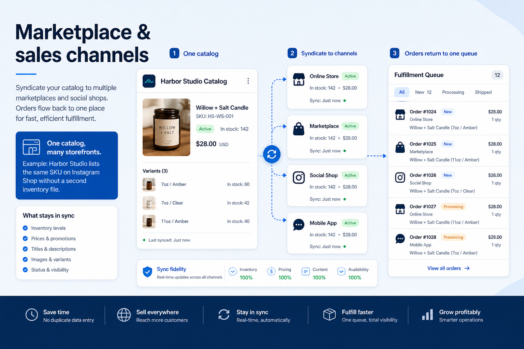Click the Stay in sync arrows icon

tap(224, 315)
